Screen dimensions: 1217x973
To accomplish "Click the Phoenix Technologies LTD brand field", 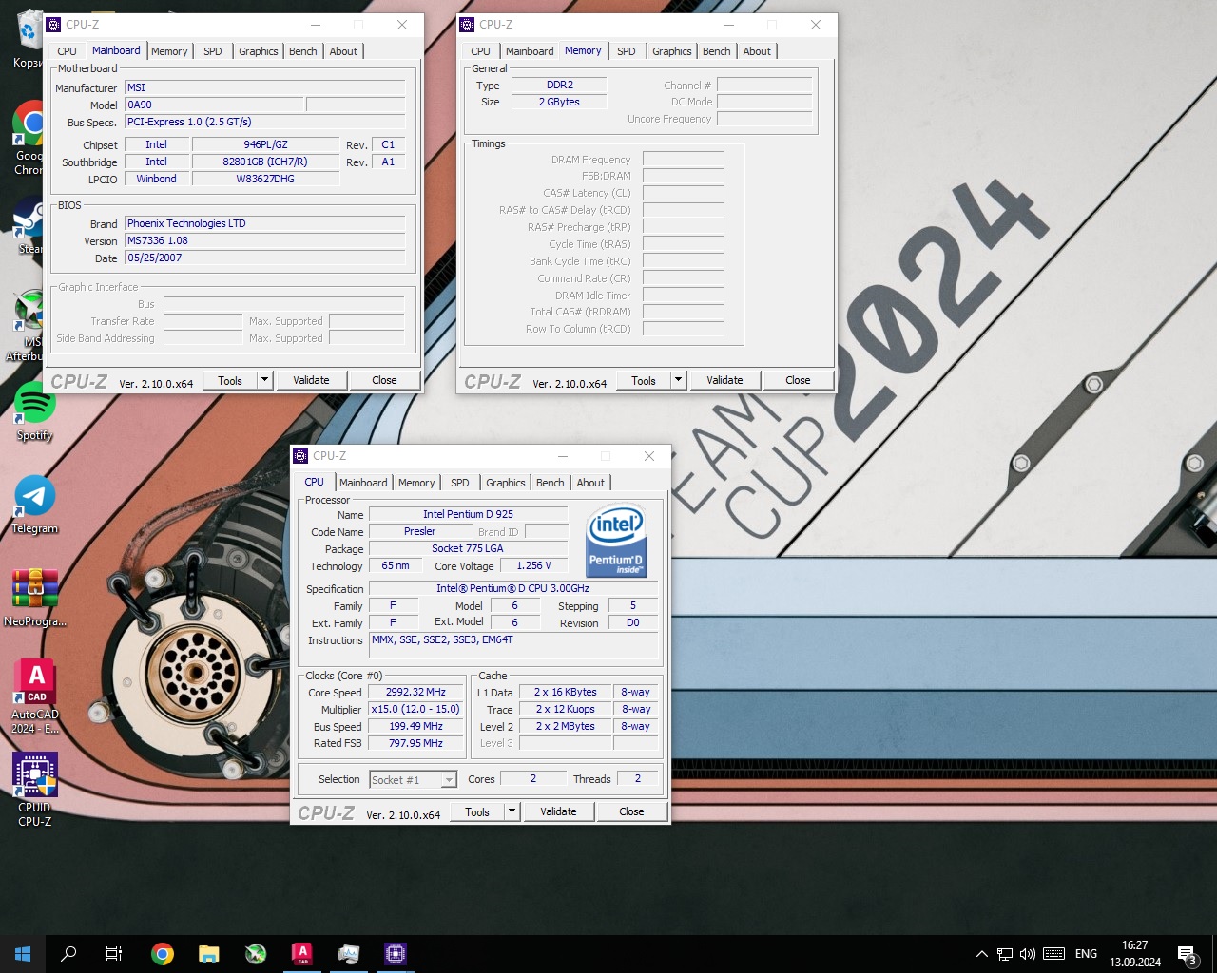I will [264, 223].
